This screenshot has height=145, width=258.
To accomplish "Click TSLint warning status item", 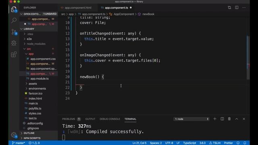I will click(215, 143).
